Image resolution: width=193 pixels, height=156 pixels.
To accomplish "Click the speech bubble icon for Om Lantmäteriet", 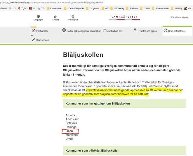I will tap(165, 30).
